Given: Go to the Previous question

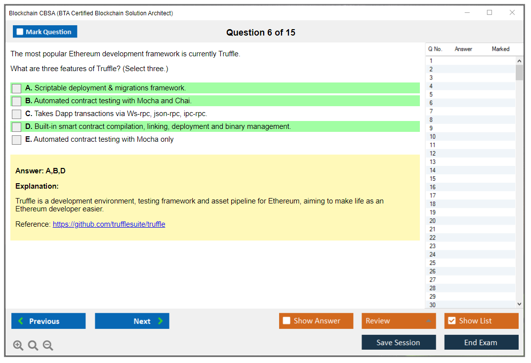Looking at the screenshot, I should [48, 321].
